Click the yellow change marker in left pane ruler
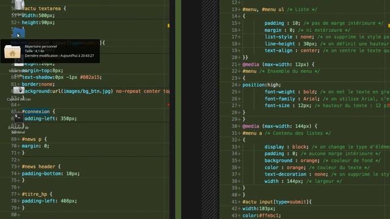 pos(169,26)
